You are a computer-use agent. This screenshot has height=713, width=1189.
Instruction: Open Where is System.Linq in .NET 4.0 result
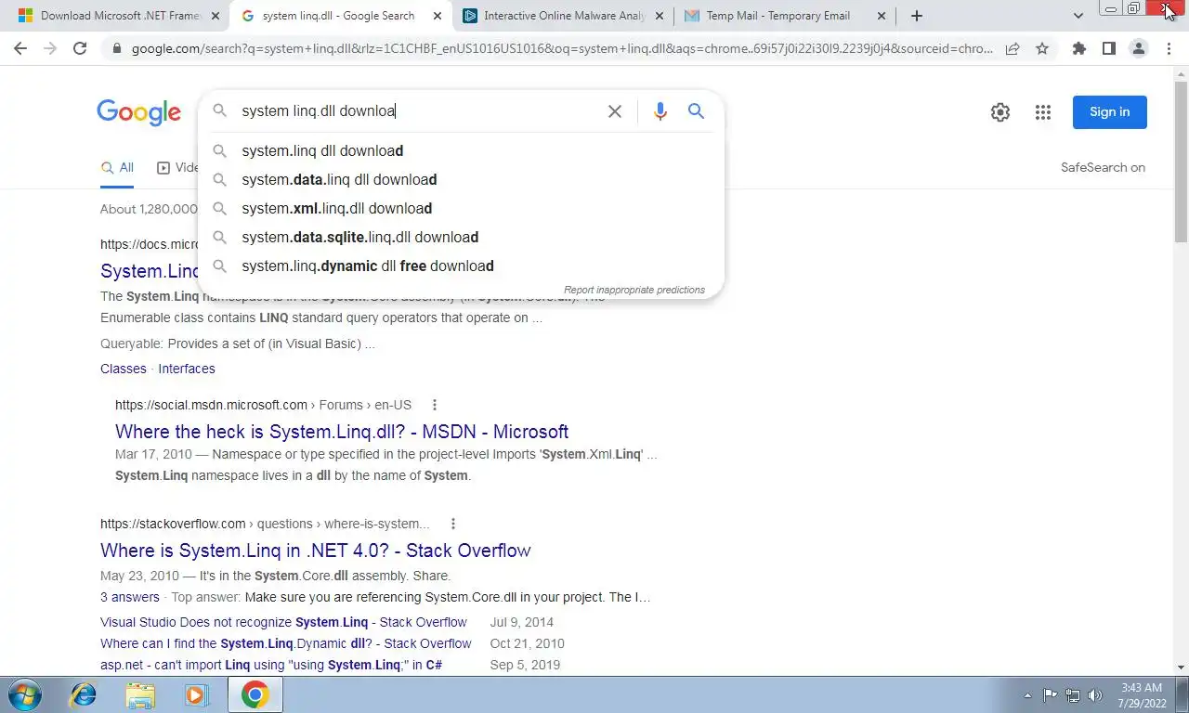[x=316, y=551]
